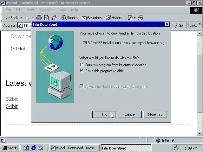This screenshot has width=203, height=152.
Task: Expand the Links toolbar chevron
Action: click(200, 24)
